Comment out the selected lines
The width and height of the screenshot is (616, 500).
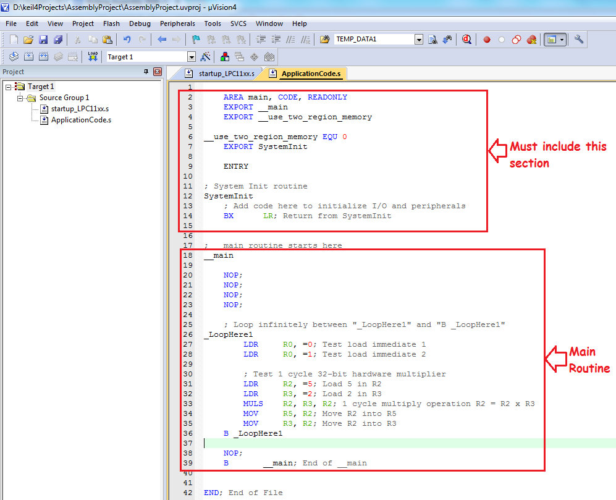click(x=290, y=40)
